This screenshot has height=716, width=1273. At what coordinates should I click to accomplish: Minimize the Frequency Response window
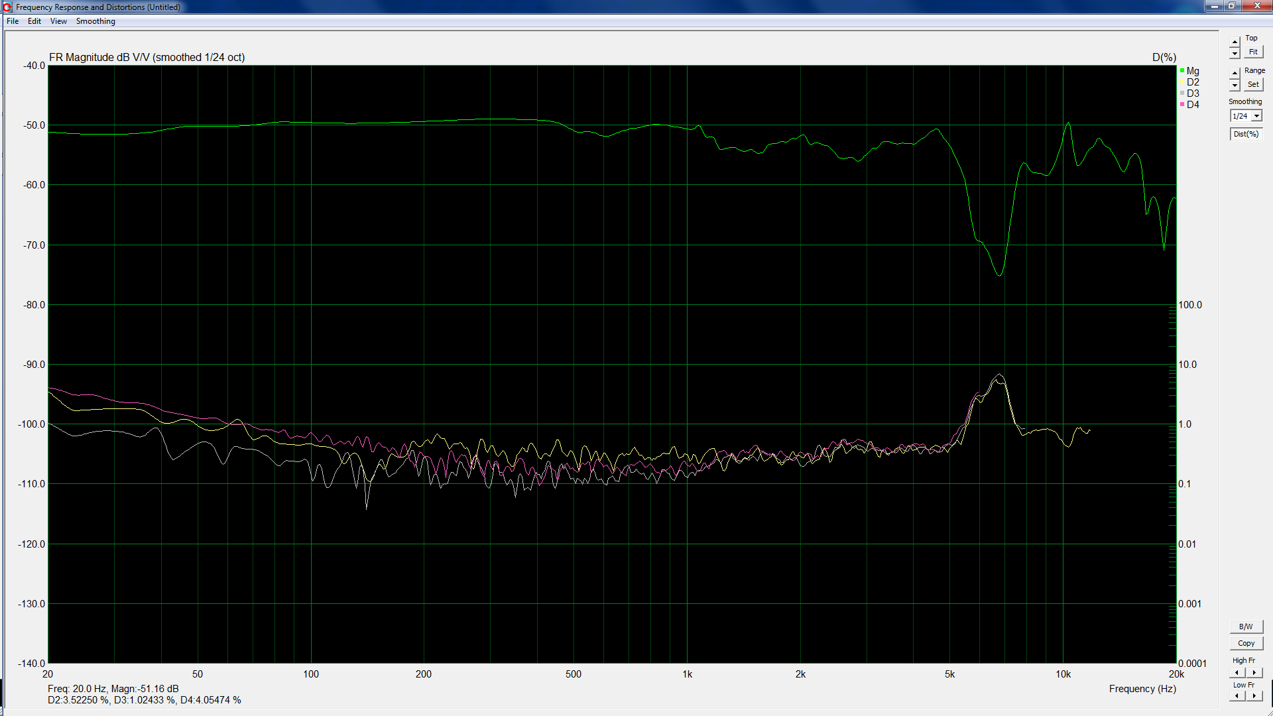point(1215,6)
